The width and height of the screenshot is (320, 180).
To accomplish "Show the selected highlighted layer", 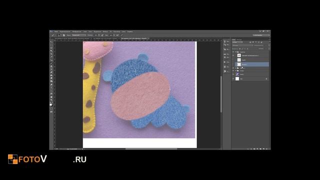I will pos(233,64).
